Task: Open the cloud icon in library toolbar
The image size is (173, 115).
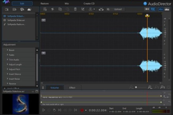Action: tap(29, 10)
